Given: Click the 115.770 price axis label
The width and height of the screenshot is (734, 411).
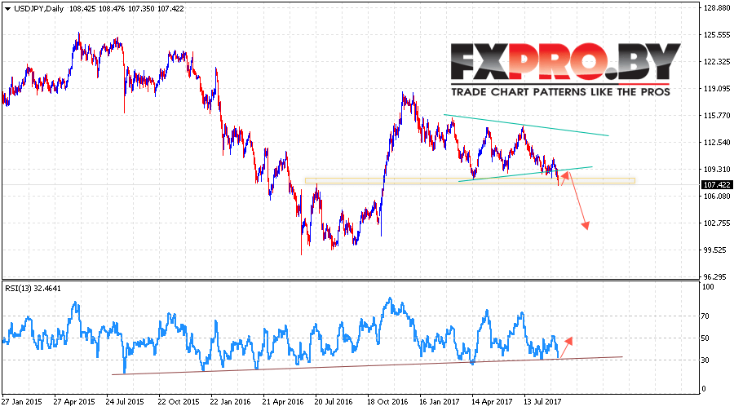Looking at the screenshot, I should click(x=715, y=115).
